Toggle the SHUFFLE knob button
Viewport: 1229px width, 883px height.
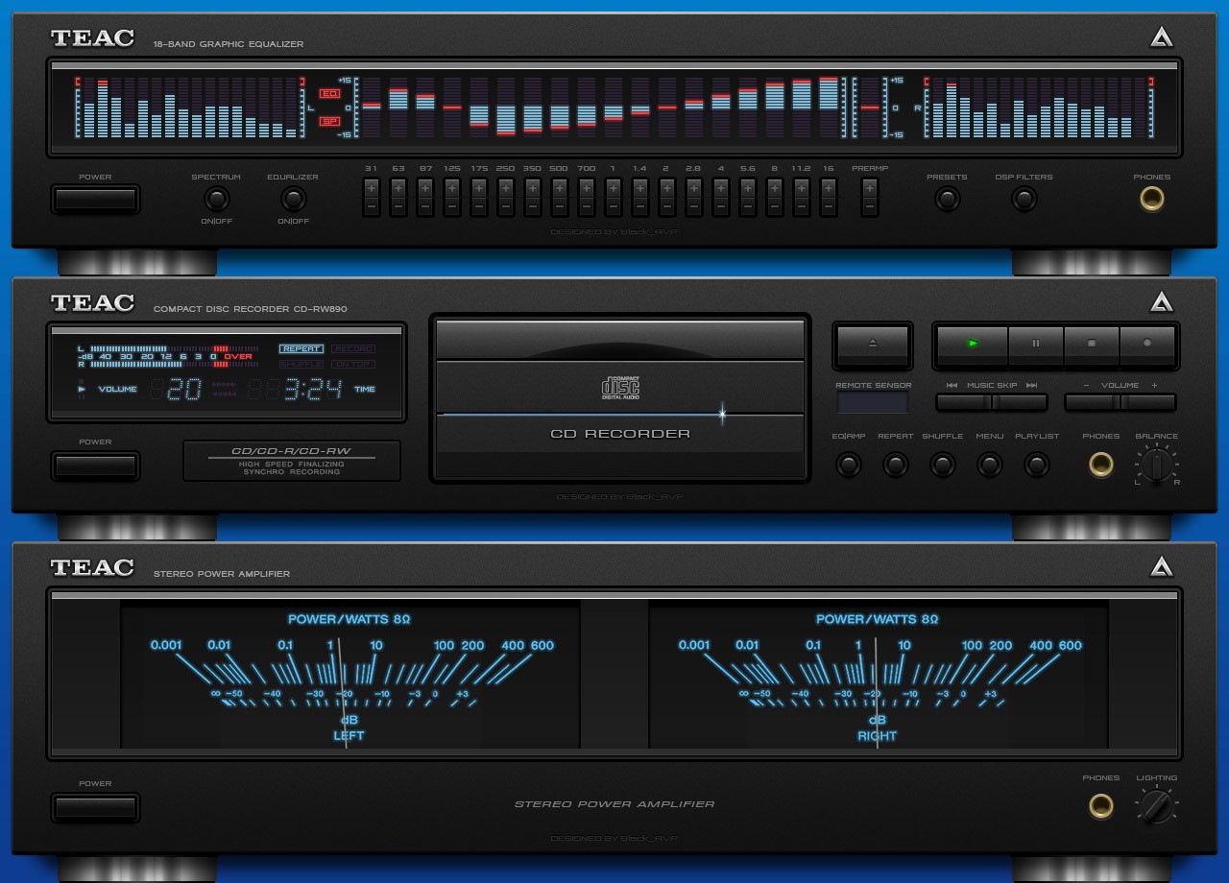coord(943,465)
